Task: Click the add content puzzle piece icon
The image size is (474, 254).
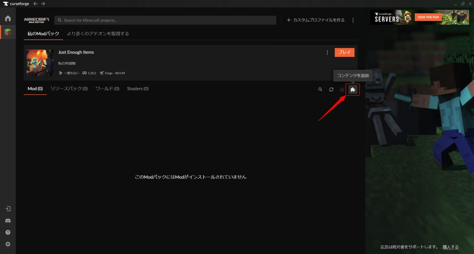Action: 353,89
